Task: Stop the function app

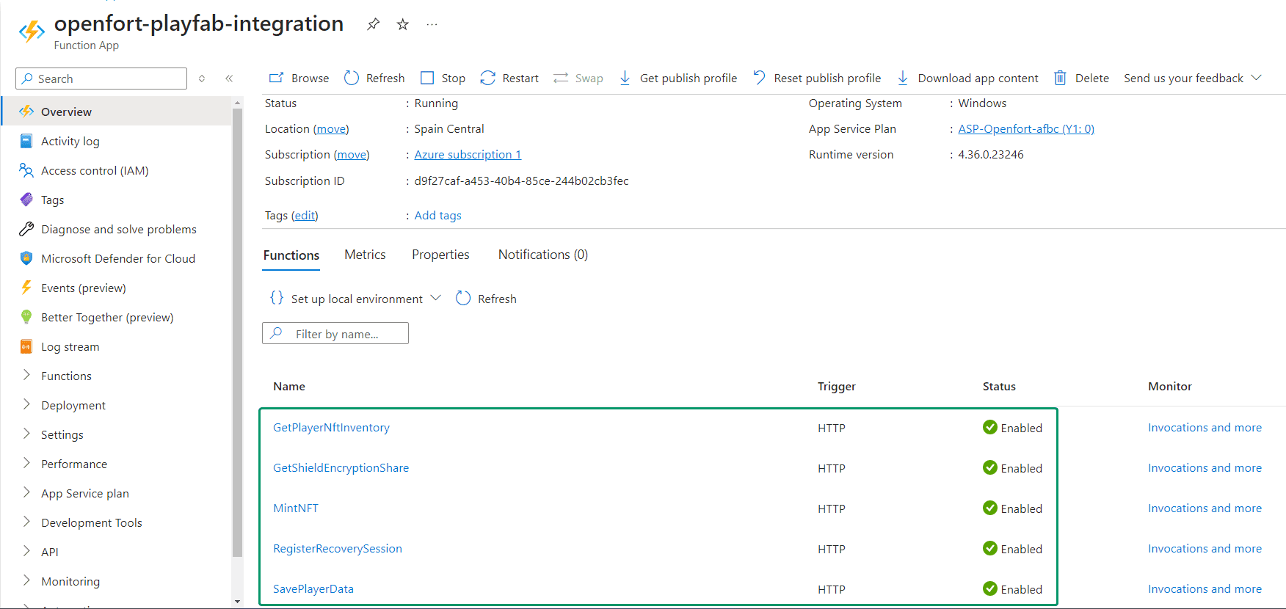Action: point(443,78)
